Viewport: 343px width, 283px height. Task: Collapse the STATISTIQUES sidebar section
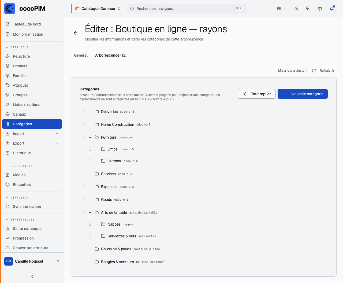(20, 219)
